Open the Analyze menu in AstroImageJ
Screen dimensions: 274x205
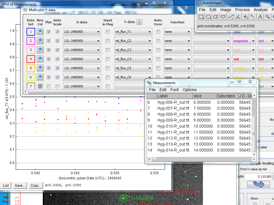(x=260, y=10)
